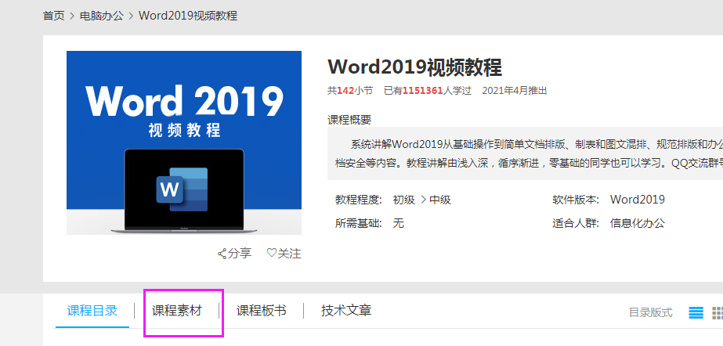Click the heart icon to follow course
The width and height of the screenshot is (723, 346).
[271, 253]
